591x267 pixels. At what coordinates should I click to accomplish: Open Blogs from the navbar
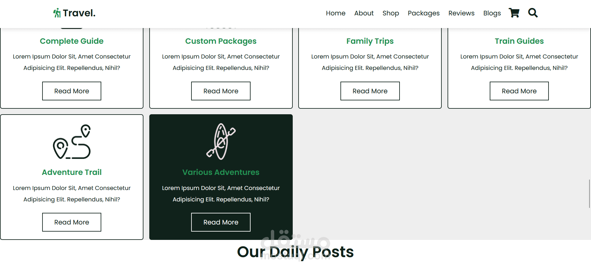(x=492, y=13)
